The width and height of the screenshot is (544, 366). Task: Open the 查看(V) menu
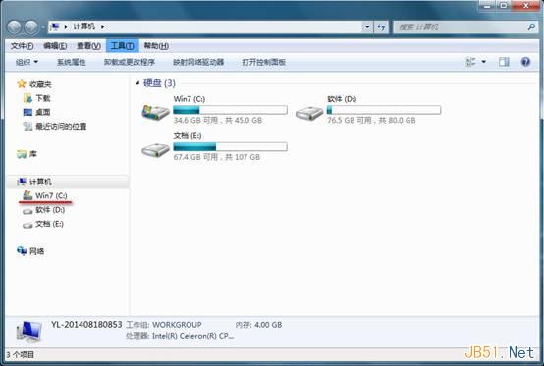point(88,46)
